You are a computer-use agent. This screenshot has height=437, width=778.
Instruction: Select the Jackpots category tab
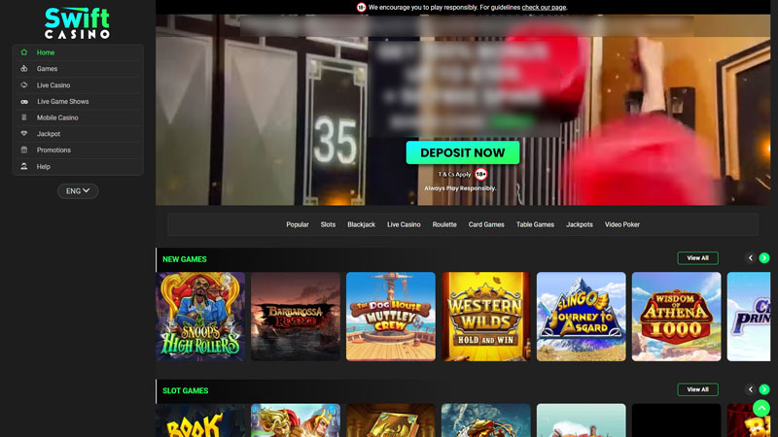(x=580, y=224)
